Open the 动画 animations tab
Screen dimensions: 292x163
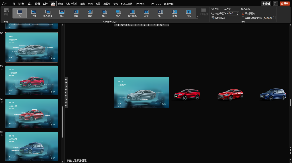[60, 4]
